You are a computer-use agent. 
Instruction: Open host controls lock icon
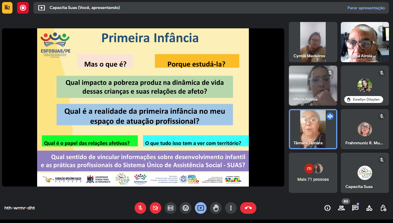[383, 208]
